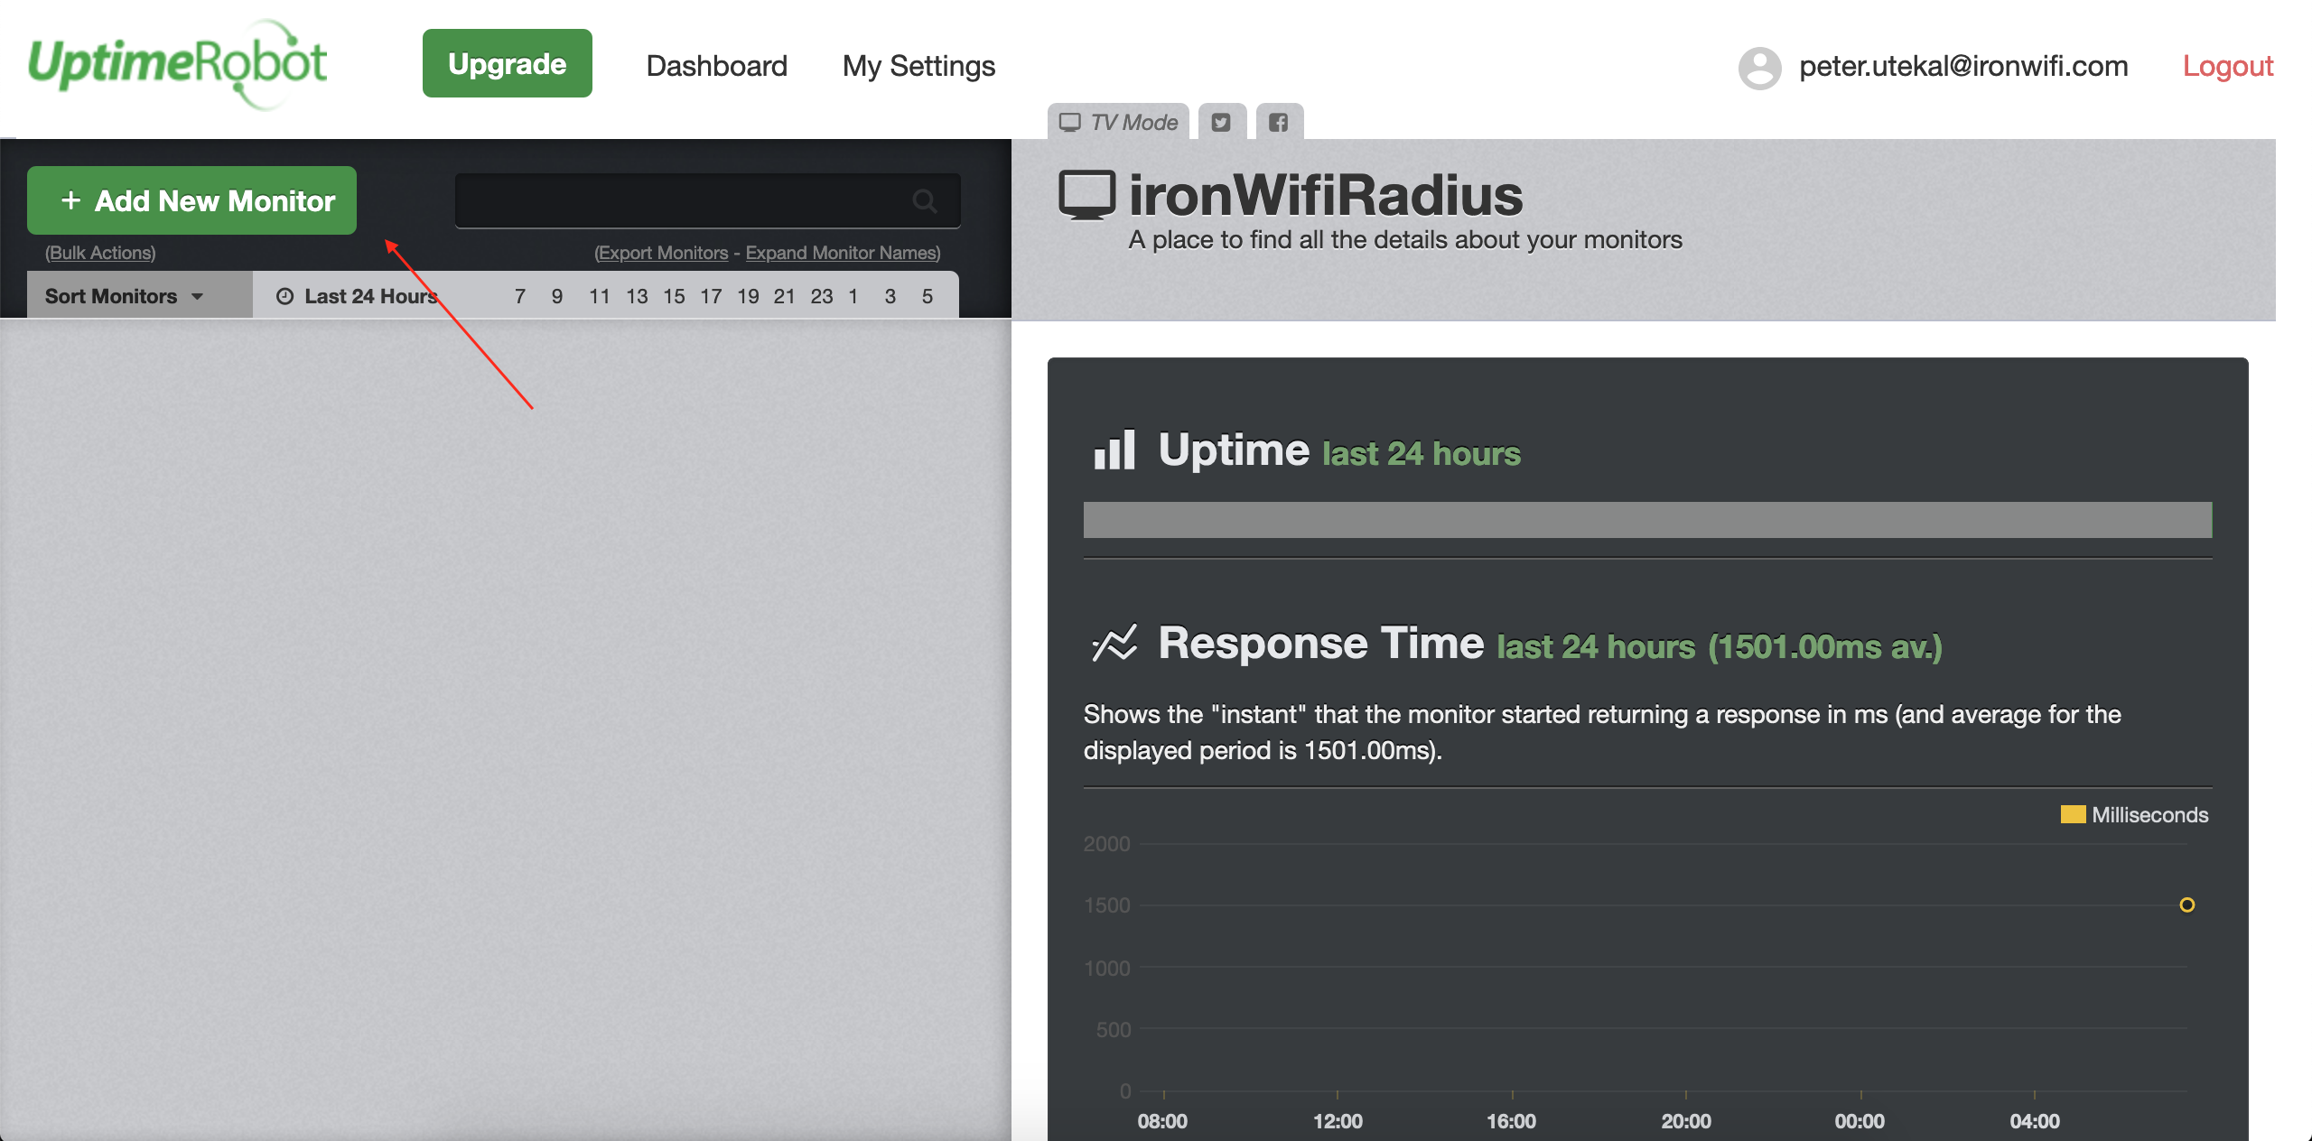This screenshot has width=2312, height=1141.
Task: Click the Twitter share icon
Action: 1222,120
